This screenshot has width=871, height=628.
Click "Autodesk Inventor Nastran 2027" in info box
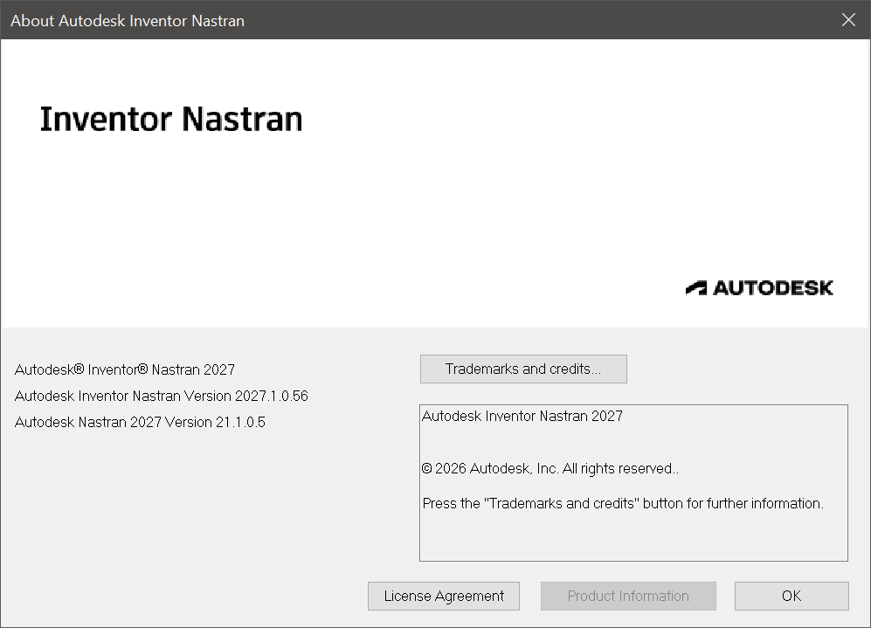(522, 416)
